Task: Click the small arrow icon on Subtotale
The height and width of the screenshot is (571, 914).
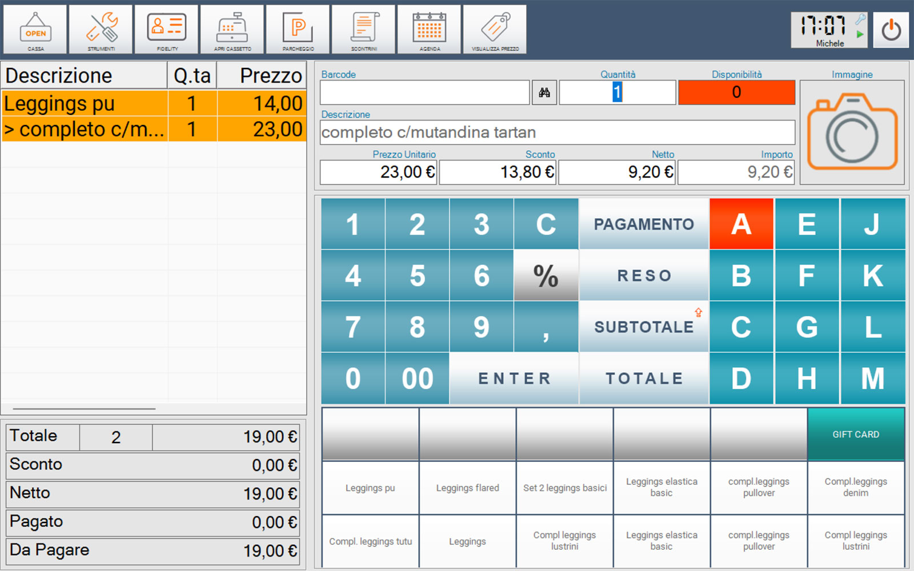Action: (x=698, y=312)
